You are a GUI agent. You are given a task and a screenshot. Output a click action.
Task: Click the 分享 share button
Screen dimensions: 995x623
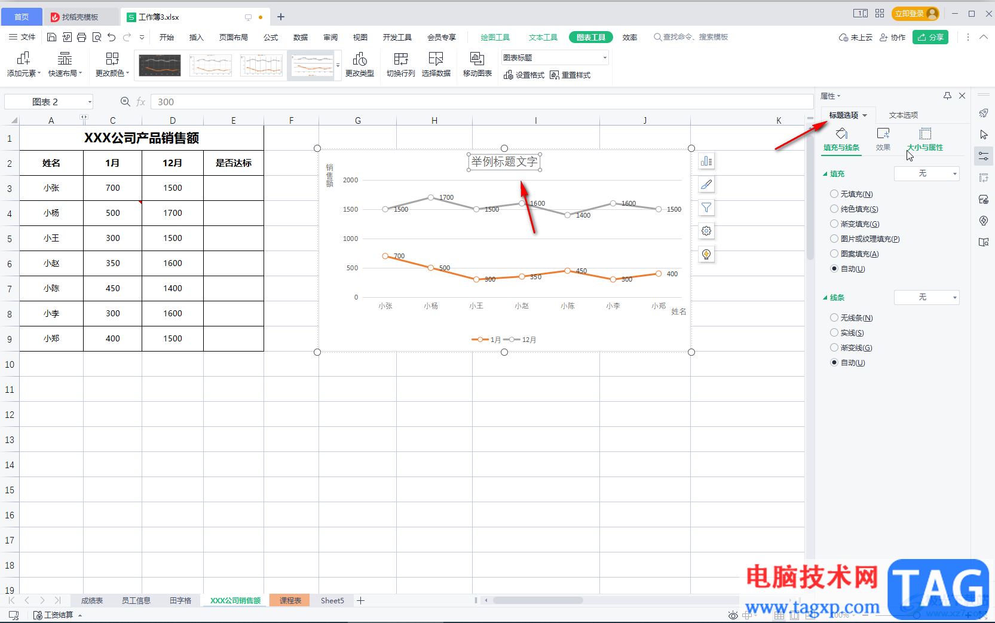(x=930, y=37)
